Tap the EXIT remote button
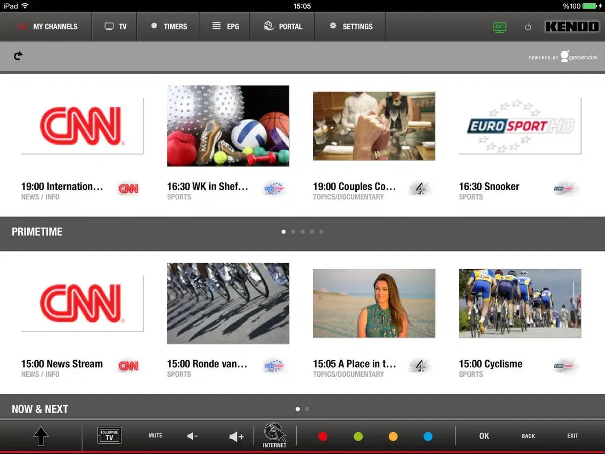The width and height of the screenshot is (605, 454). click(573, 435)
